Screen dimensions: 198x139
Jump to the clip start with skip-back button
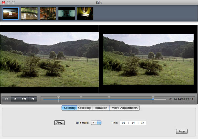7,99
